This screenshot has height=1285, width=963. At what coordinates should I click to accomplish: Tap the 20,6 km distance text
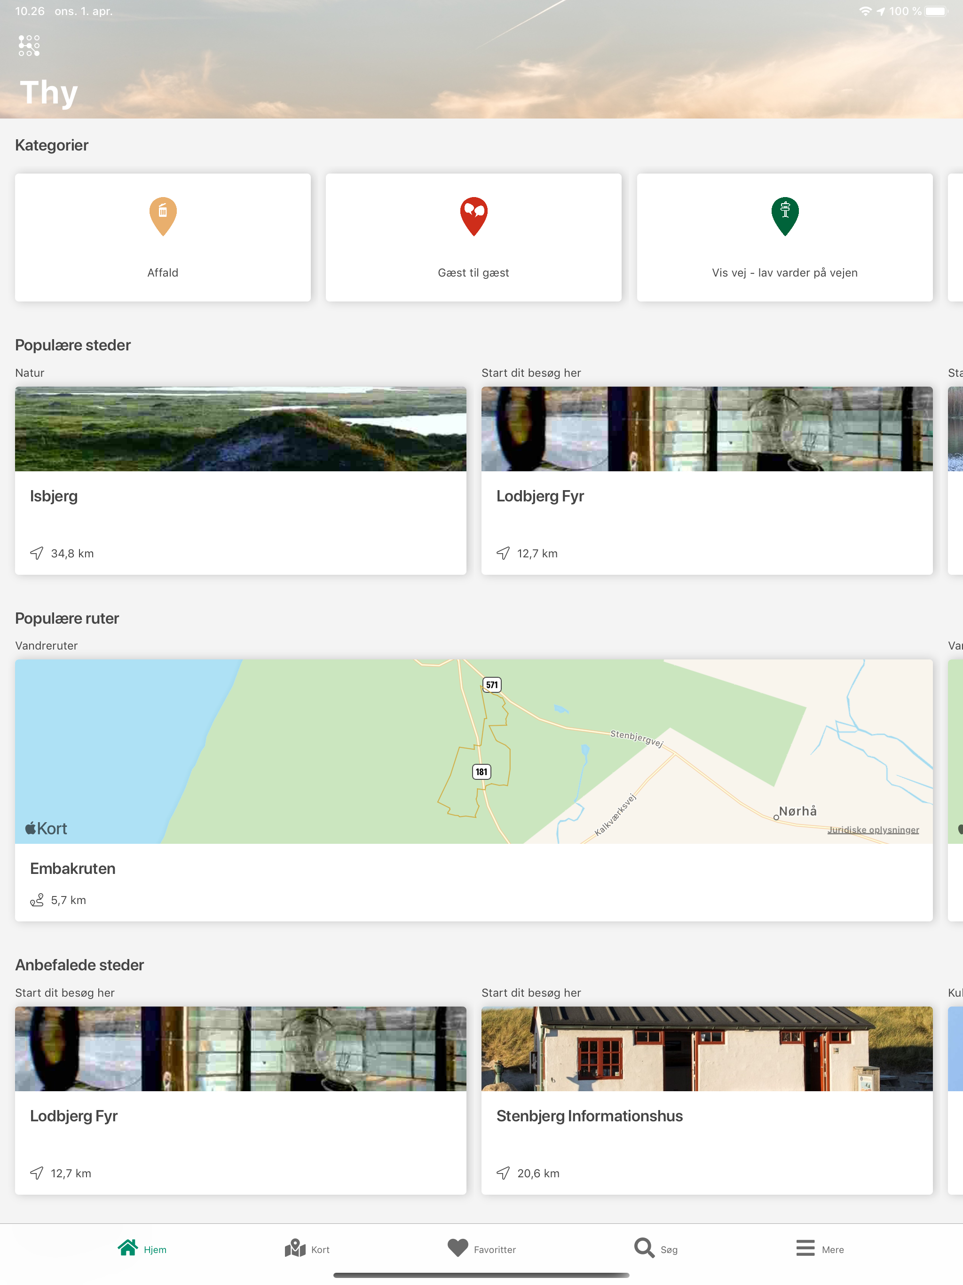coord(538,1174)
